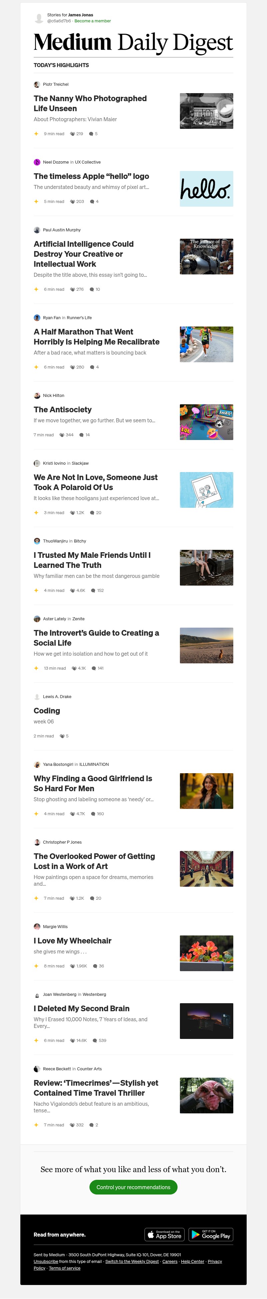Image resolution: width=267 pixels, height=1299 pixels.
Task: Click the UX Collective author avatar icon
Action: coord(37,162)
